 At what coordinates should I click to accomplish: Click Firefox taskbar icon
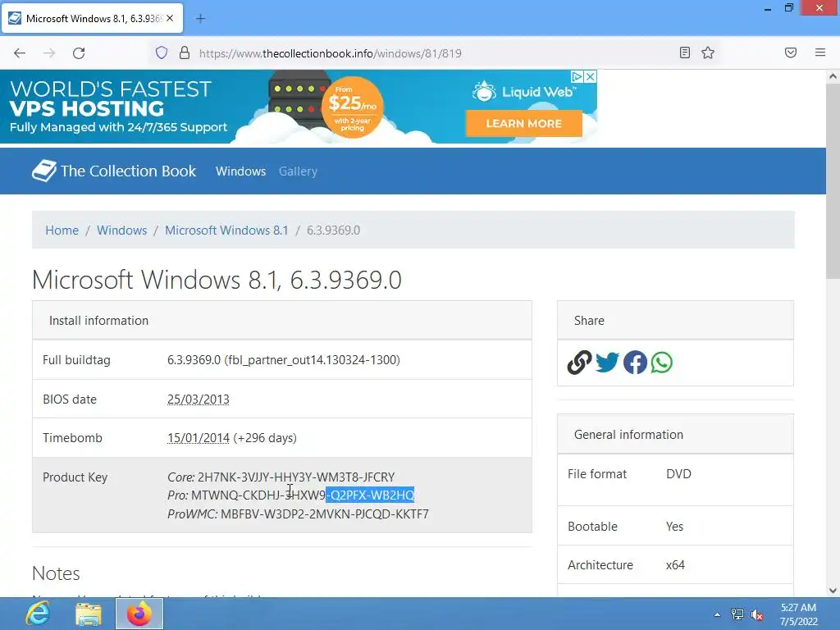tap(139, 614)
